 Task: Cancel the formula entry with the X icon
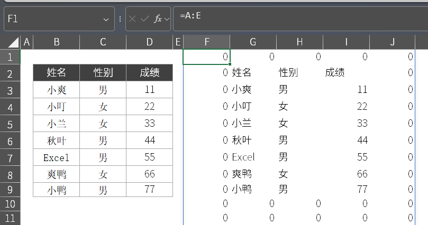132,19
